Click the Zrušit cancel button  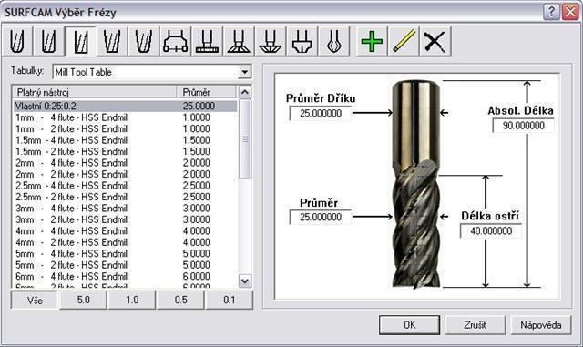pyautogui.click(x=475, y=325)
